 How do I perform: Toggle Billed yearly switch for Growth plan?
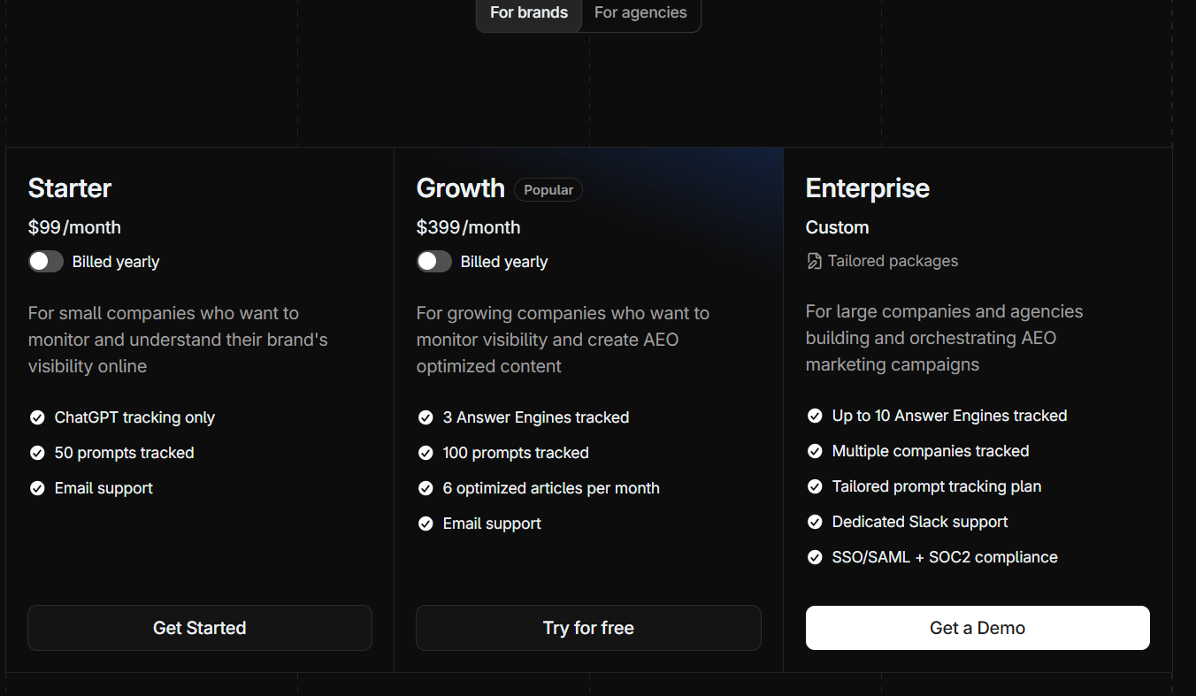434,262
